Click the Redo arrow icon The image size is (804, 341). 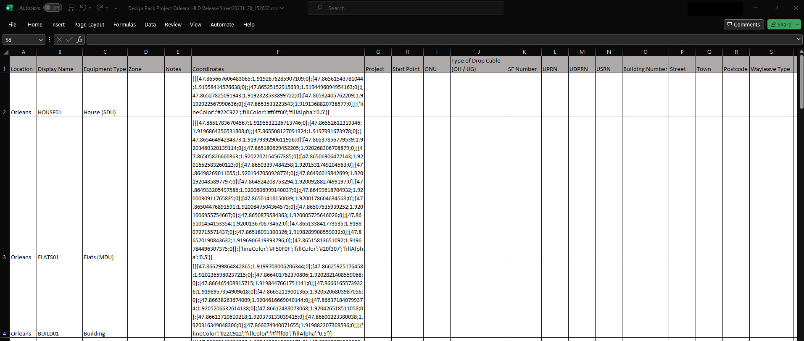pos(100,8)
